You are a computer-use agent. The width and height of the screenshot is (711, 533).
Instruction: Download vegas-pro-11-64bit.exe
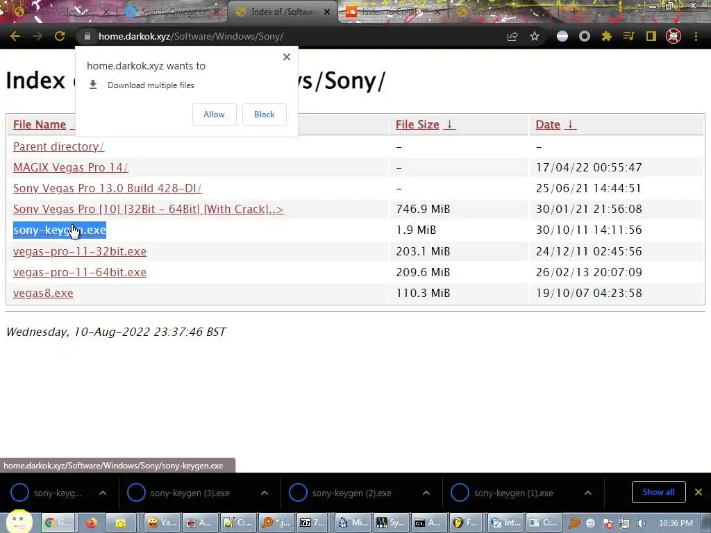[x=79, y=272]
